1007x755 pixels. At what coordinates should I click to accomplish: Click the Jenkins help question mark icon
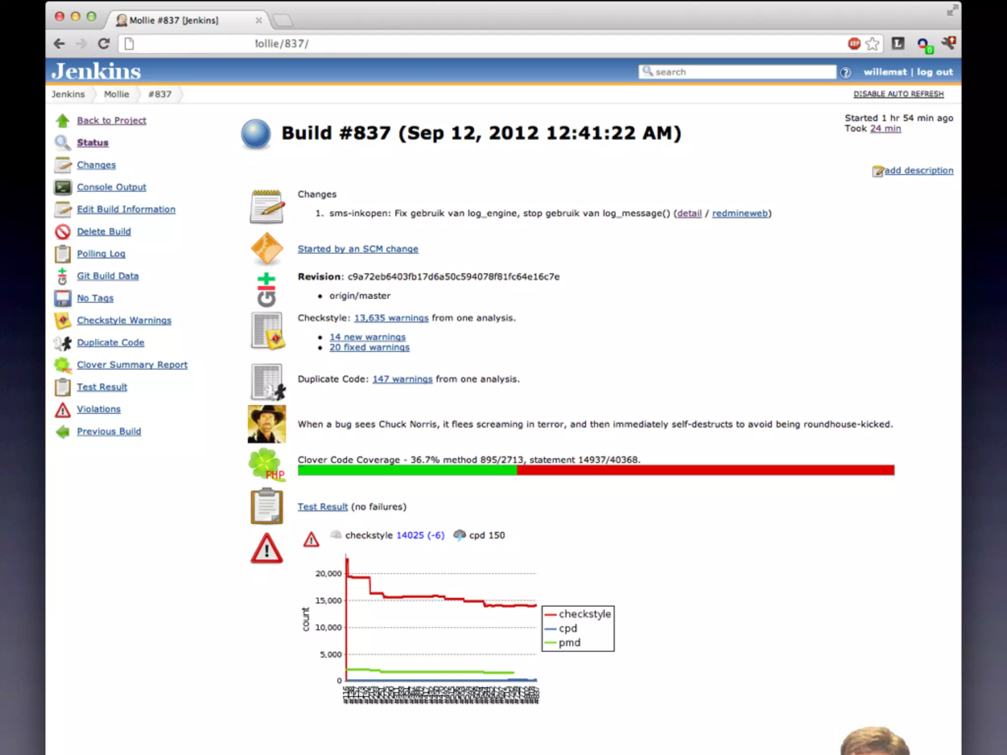845,73
